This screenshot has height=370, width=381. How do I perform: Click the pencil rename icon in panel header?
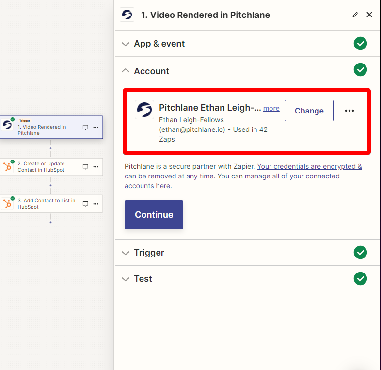click(x=355, y=15)
